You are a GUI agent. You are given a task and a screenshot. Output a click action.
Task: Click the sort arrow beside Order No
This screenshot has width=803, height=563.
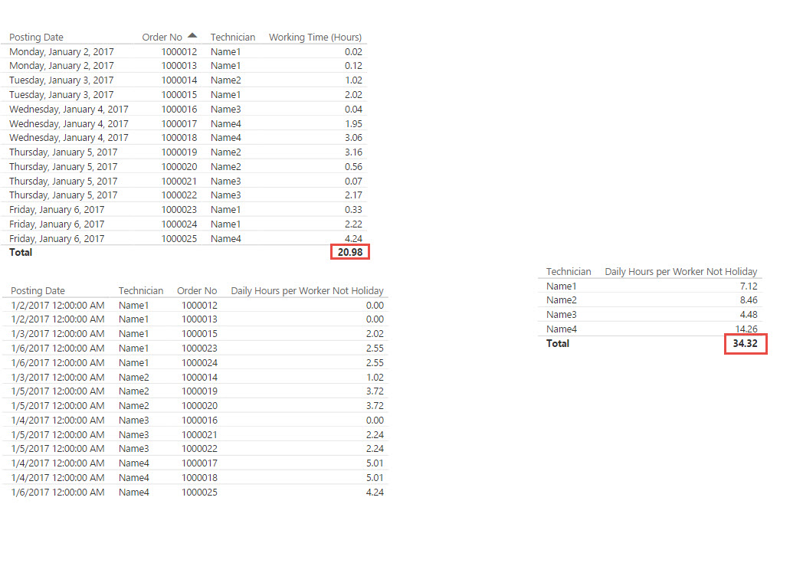click(192, 35)
